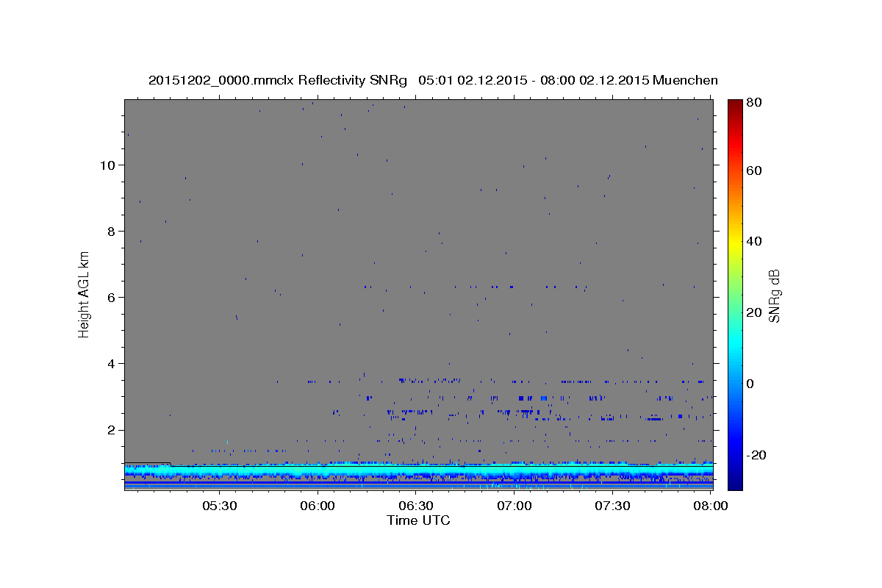882x588 pixels.
Task: Click the height tick label 8
Action: (x=111, y=231)
